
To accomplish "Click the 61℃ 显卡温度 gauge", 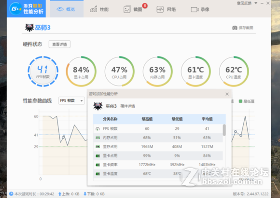I will [x=196, y=71].
